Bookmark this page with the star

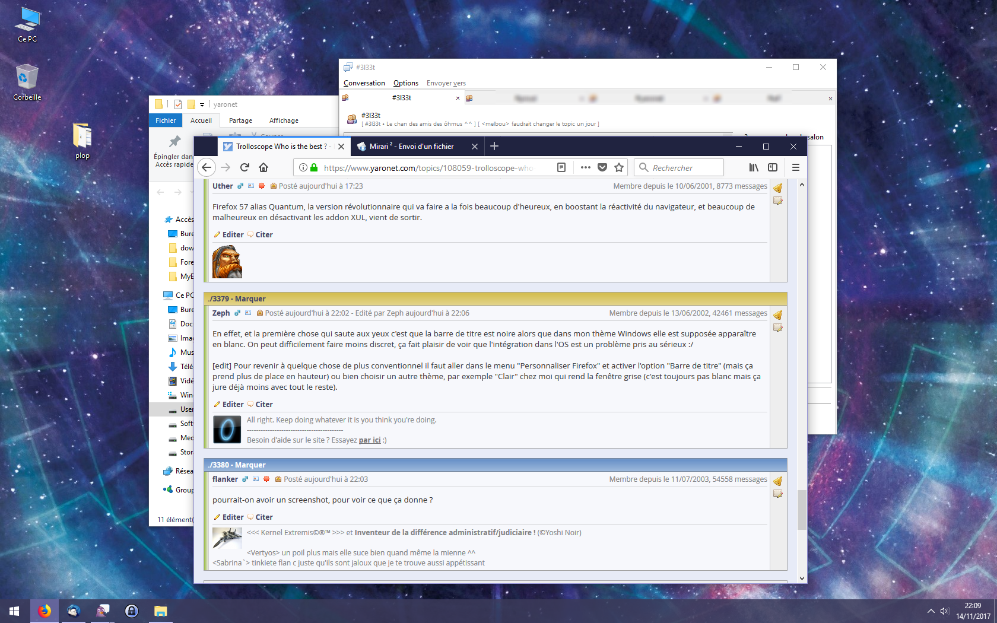(x=619, y=167)
